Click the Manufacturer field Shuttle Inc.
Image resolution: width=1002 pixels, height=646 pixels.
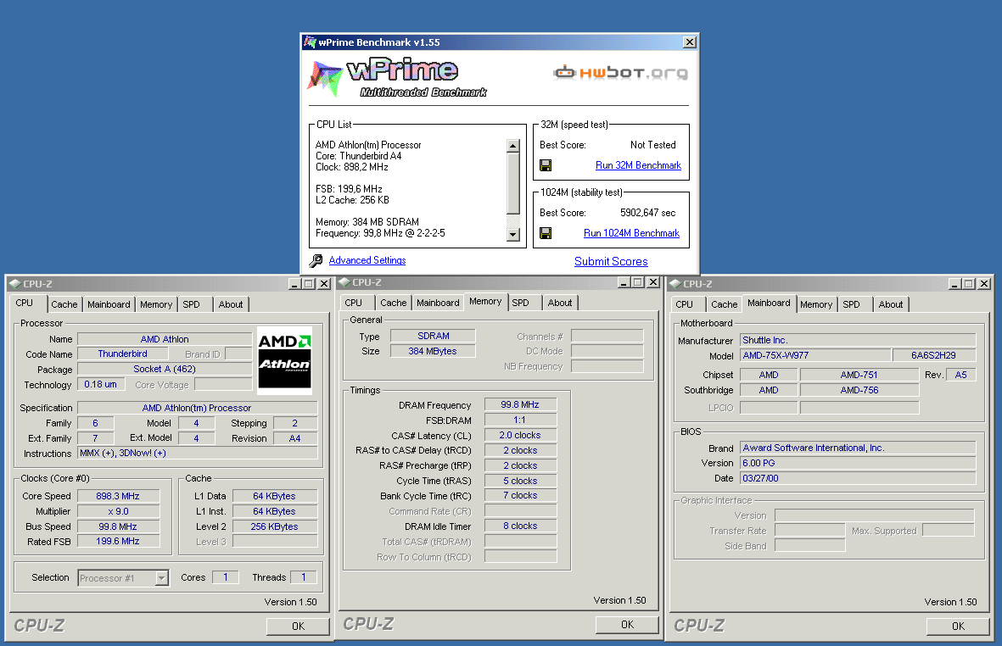pos(859,340)
